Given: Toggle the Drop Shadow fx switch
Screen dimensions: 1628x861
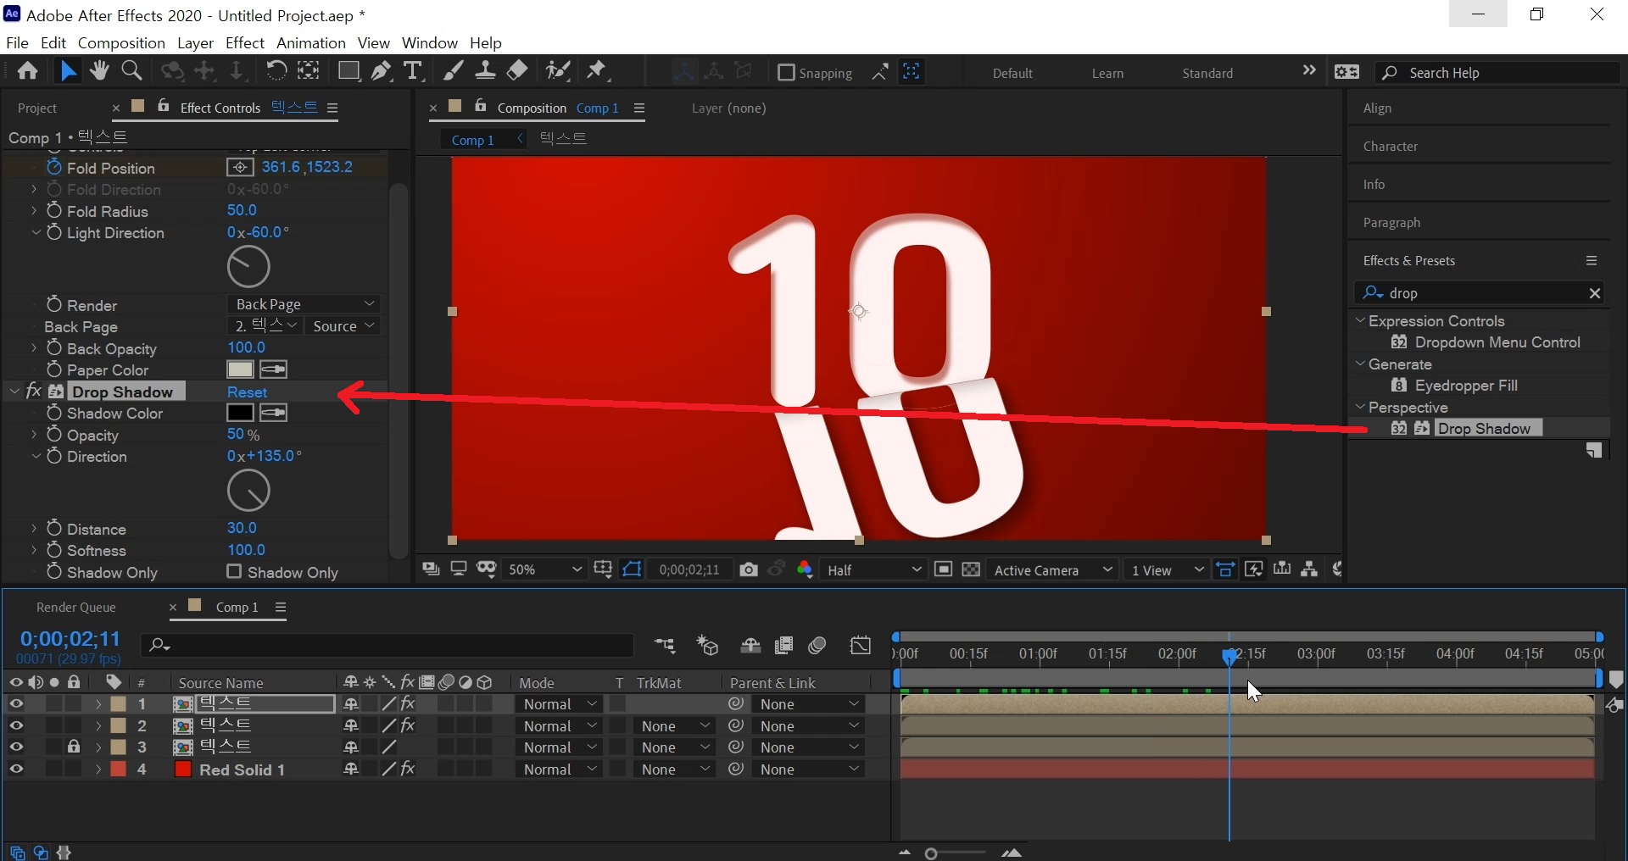Looking at the screenshot, I should pos(35,392).
